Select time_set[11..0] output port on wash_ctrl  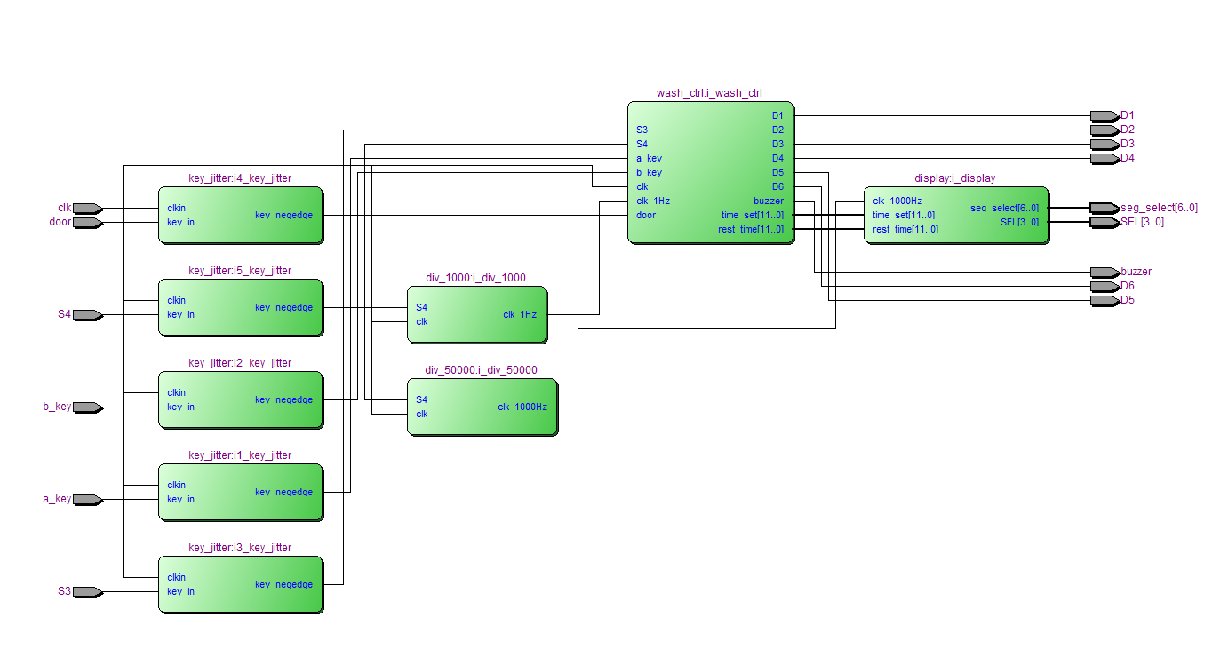tap(753, 216)
